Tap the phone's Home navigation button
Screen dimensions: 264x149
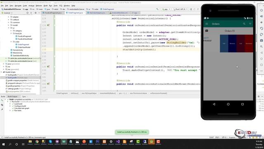click(x=228, y=104)
